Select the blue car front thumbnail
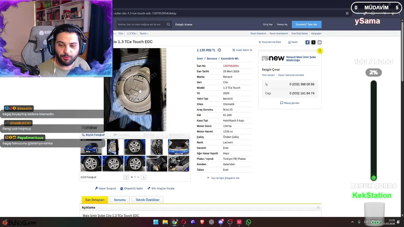 point(91,147)
